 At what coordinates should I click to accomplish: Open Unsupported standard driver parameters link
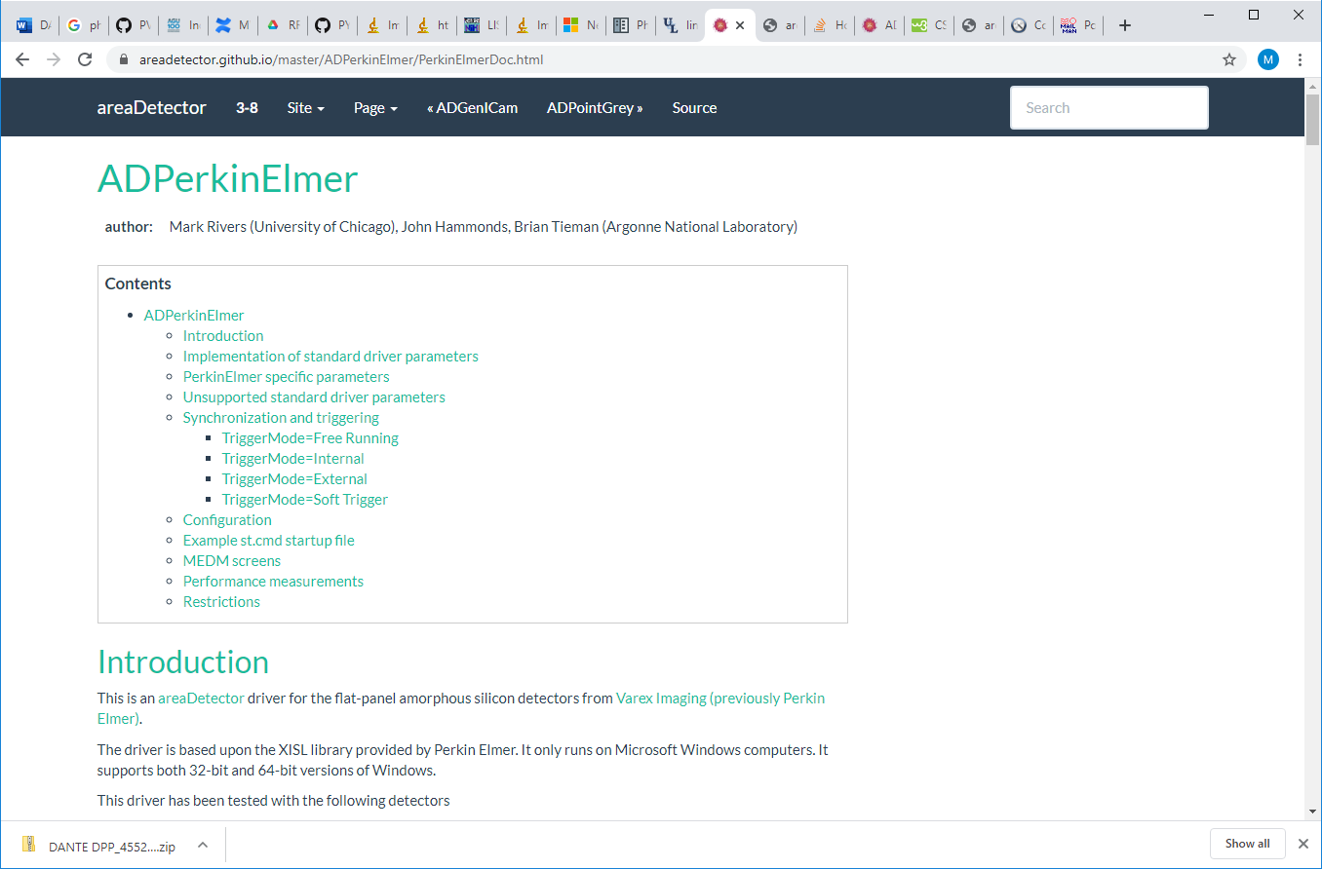[x=314, y=397]
